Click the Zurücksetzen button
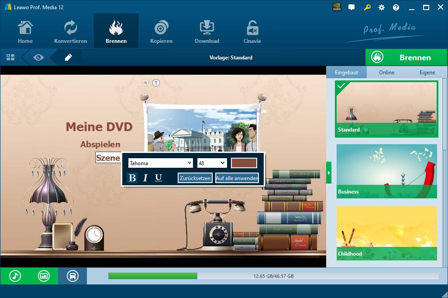 coord(195,178)
